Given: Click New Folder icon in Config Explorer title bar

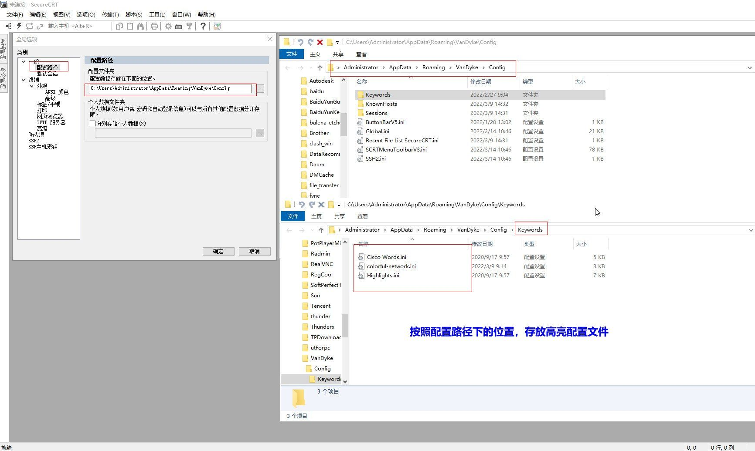Looking at the screenshot, I should pyautogui.click(x=330, y=42).
